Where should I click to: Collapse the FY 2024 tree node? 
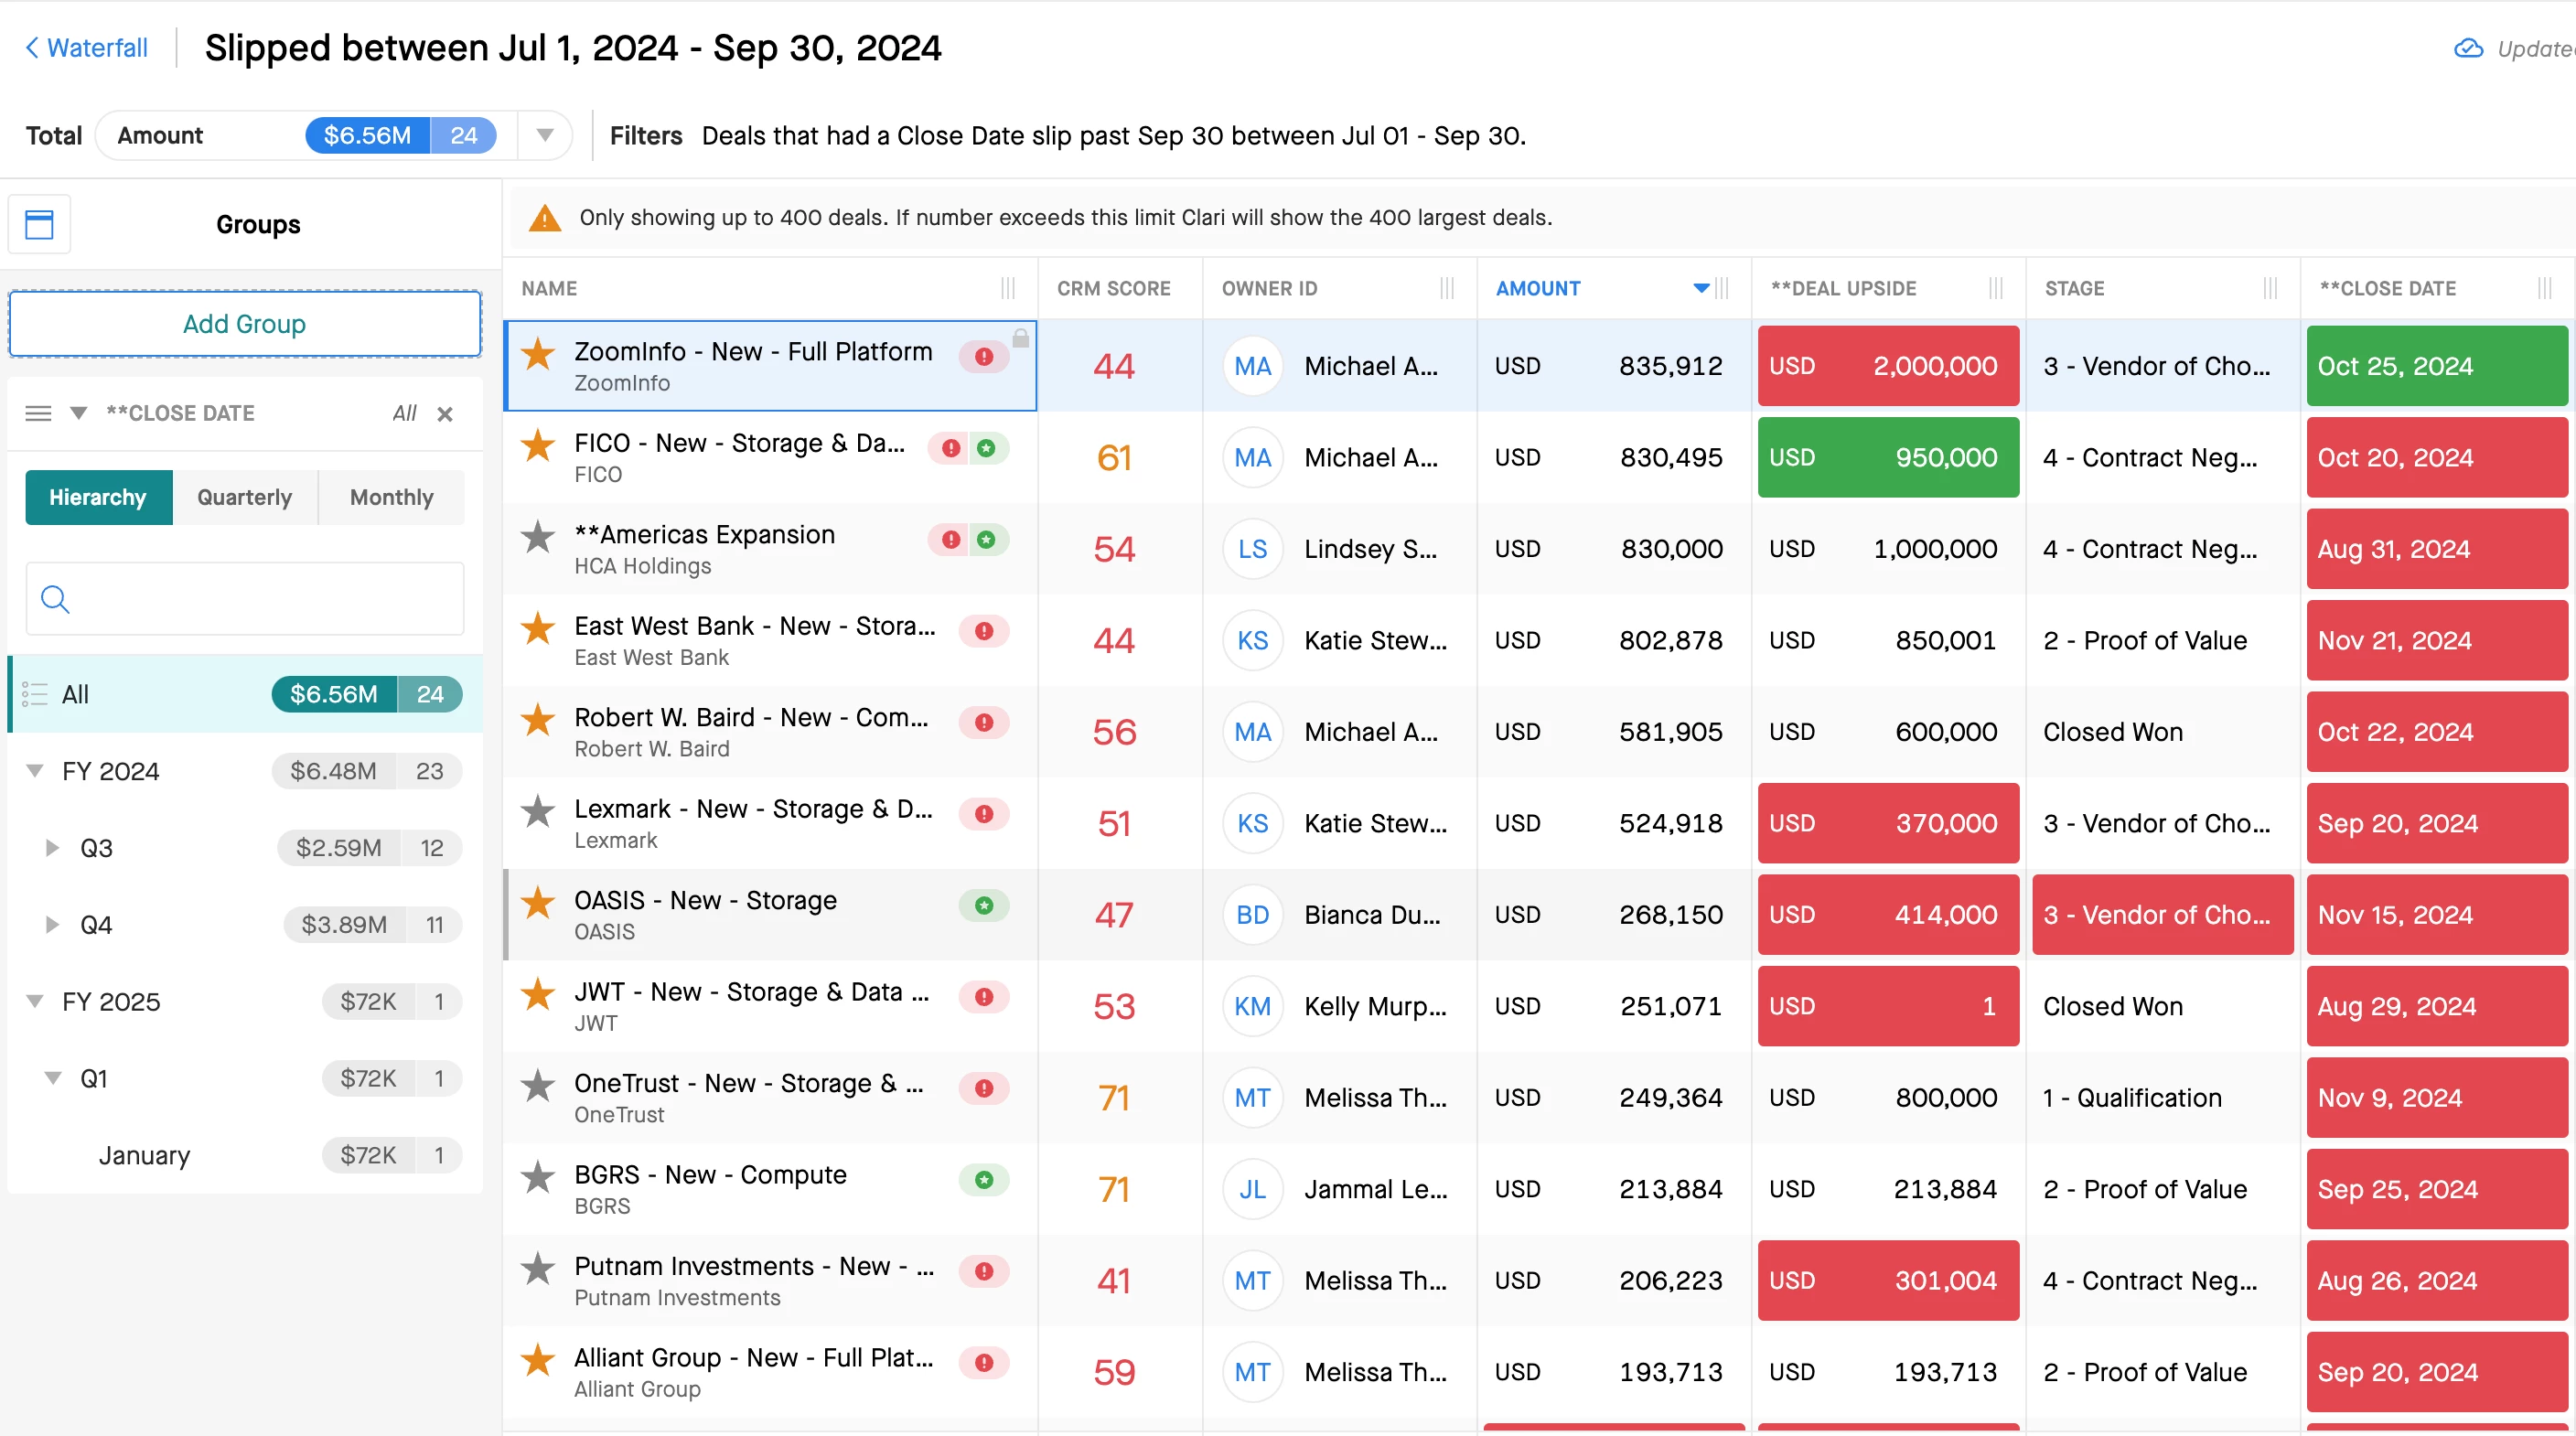click(35, 771)
